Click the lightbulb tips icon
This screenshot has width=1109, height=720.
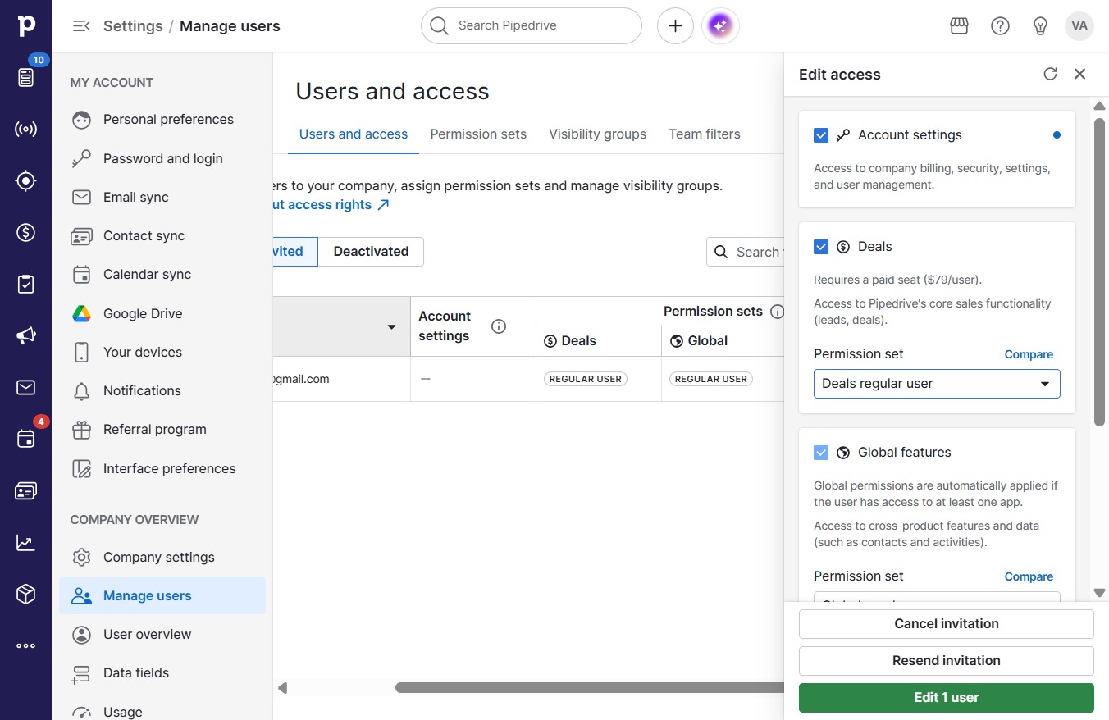[x=1040, y=26]
